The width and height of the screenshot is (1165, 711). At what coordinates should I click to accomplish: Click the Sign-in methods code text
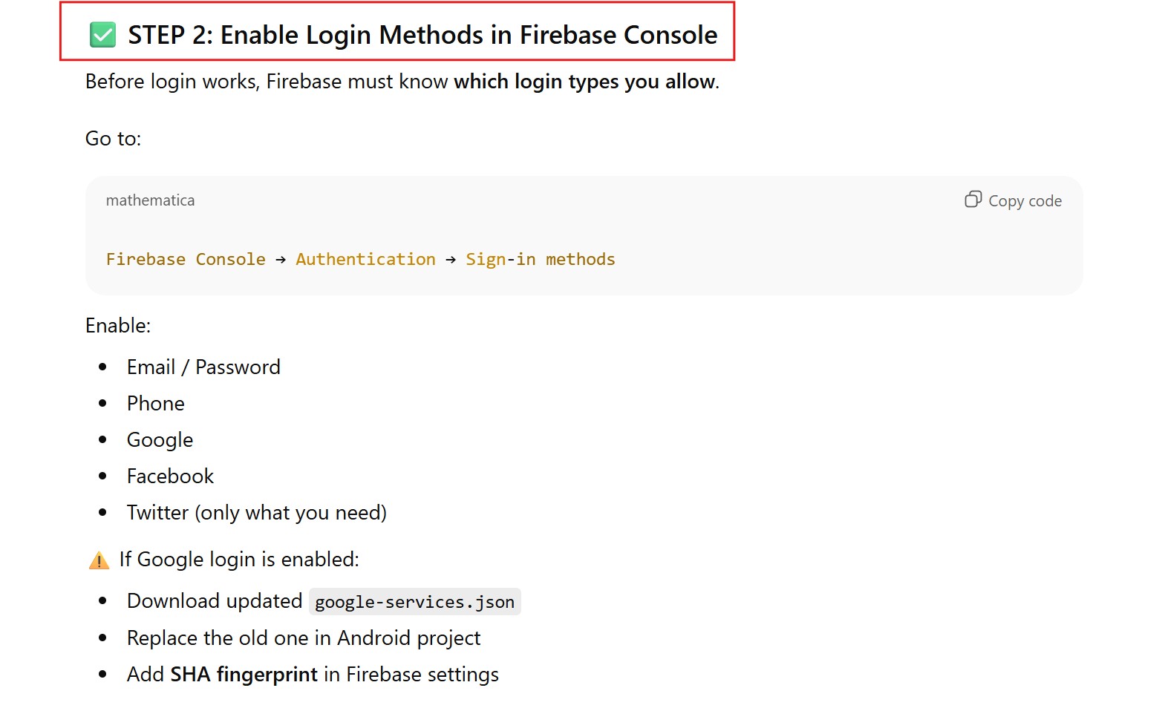[540, 260]
